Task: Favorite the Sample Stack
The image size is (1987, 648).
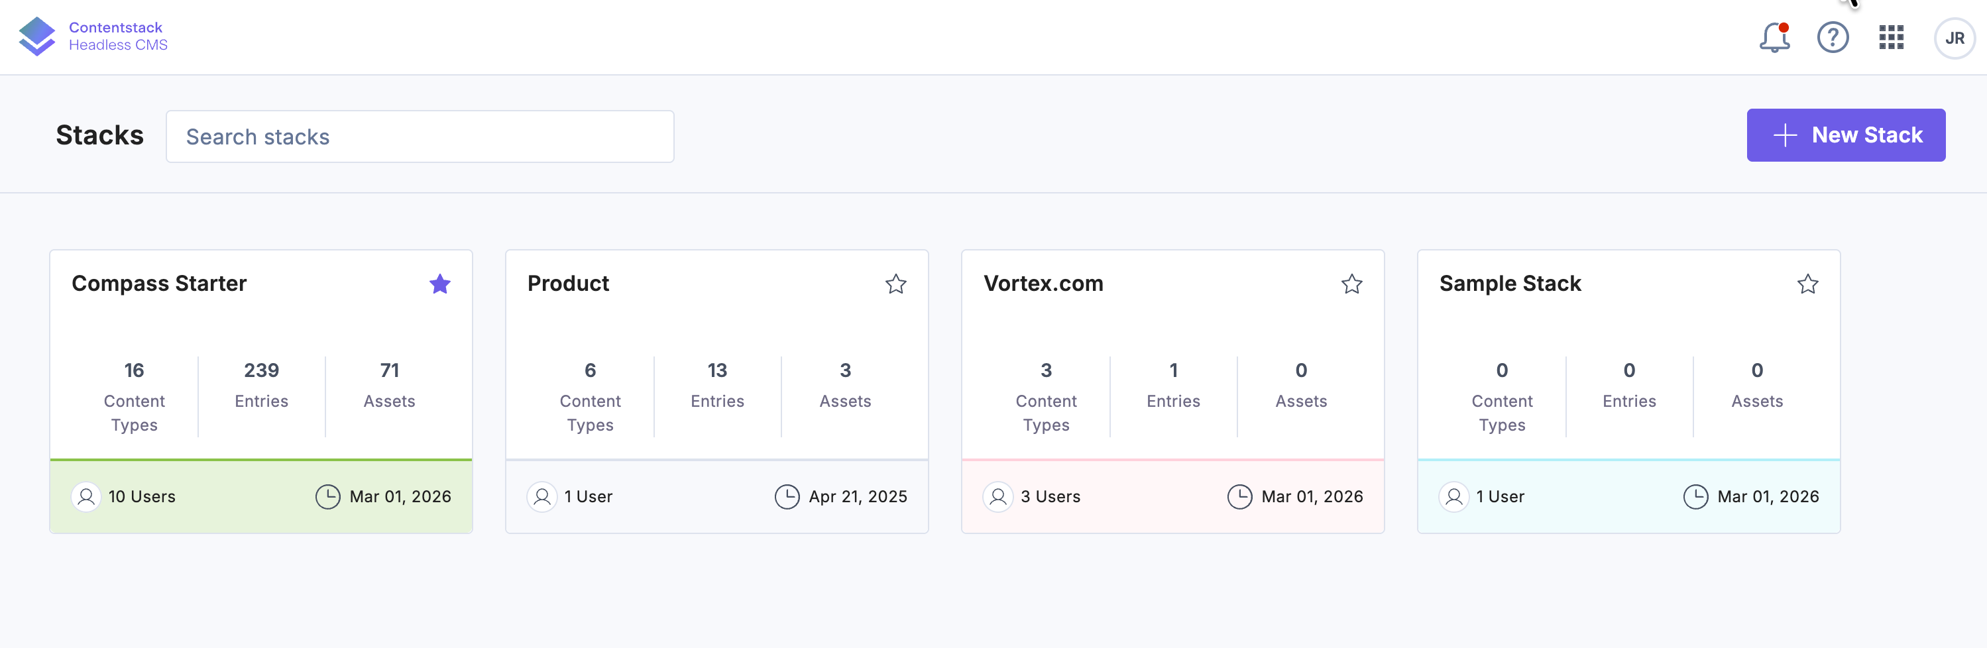Action: click(x=1808, y=284)
